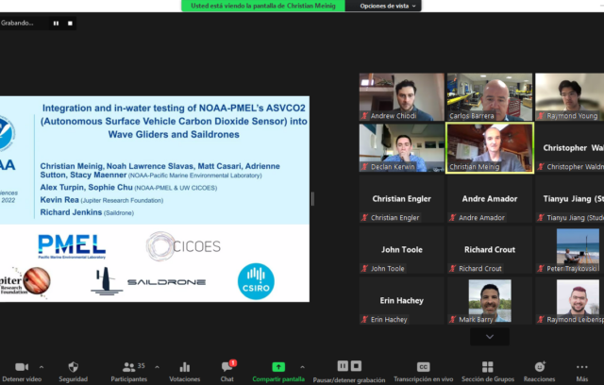Click Compartir pantalla green share icon
This screenshot has height=385, width=604.
[x=278, y=367]
